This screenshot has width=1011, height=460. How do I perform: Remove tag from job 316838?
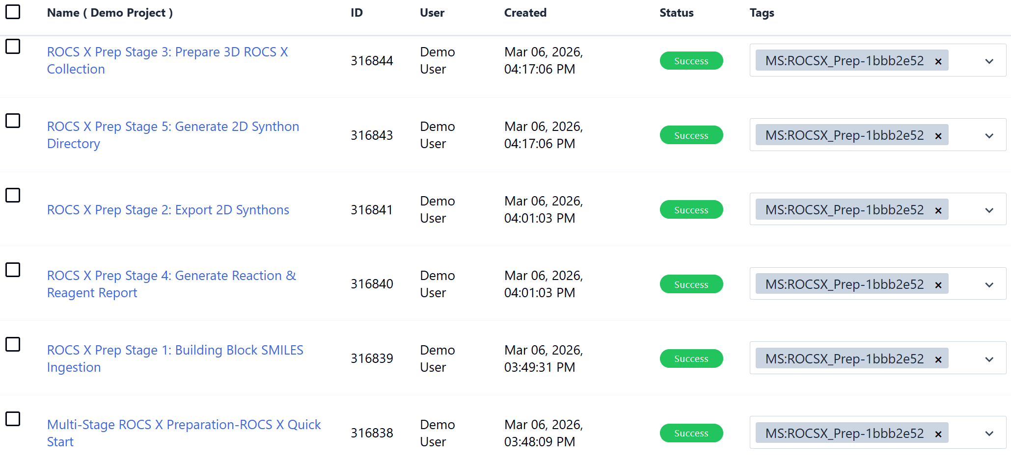938,434
